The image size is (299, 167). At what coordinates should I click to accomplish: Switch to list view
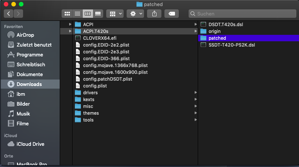pos(77,14)
